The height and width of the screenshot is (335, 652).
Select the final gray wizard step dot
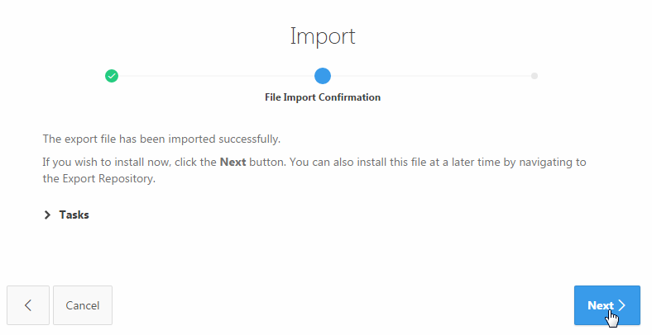point(535,76)
